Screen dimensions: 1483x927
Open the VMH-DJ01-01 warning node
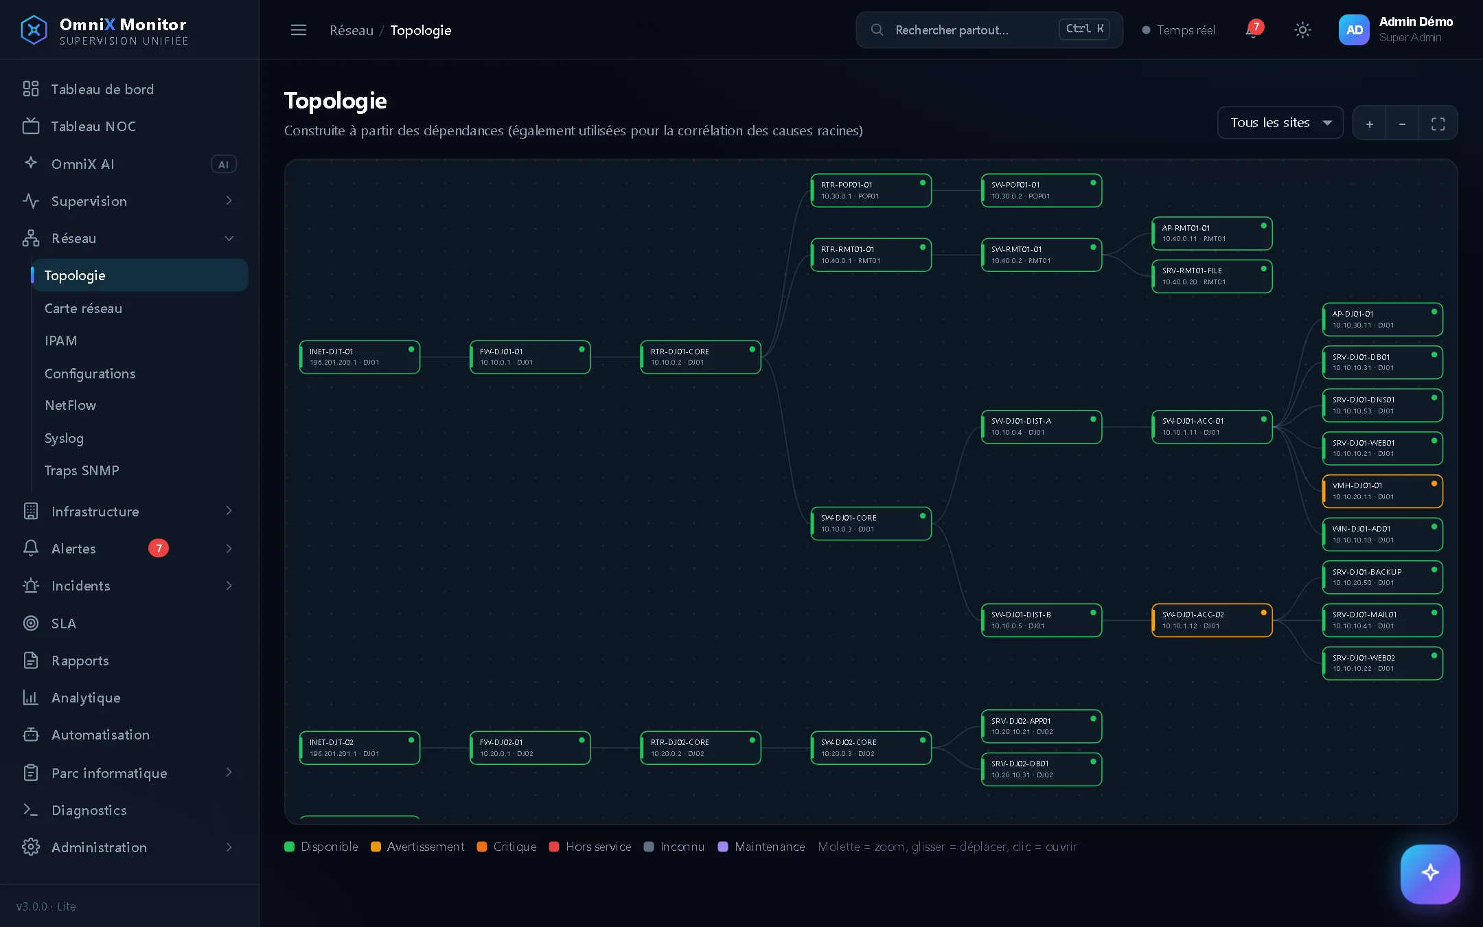(1382, 491)
